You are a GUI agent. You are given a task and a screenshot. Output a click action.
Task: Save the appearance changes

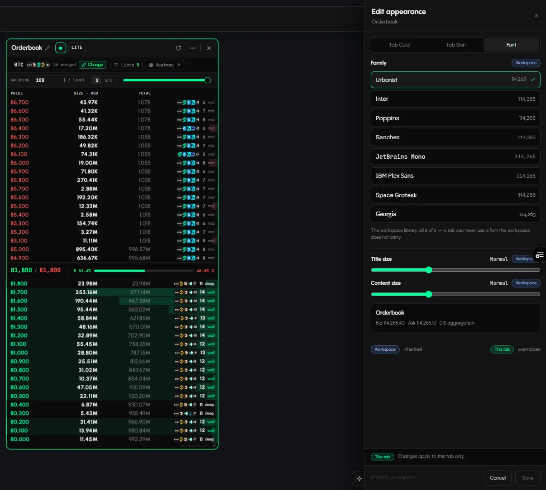(527, 478)
